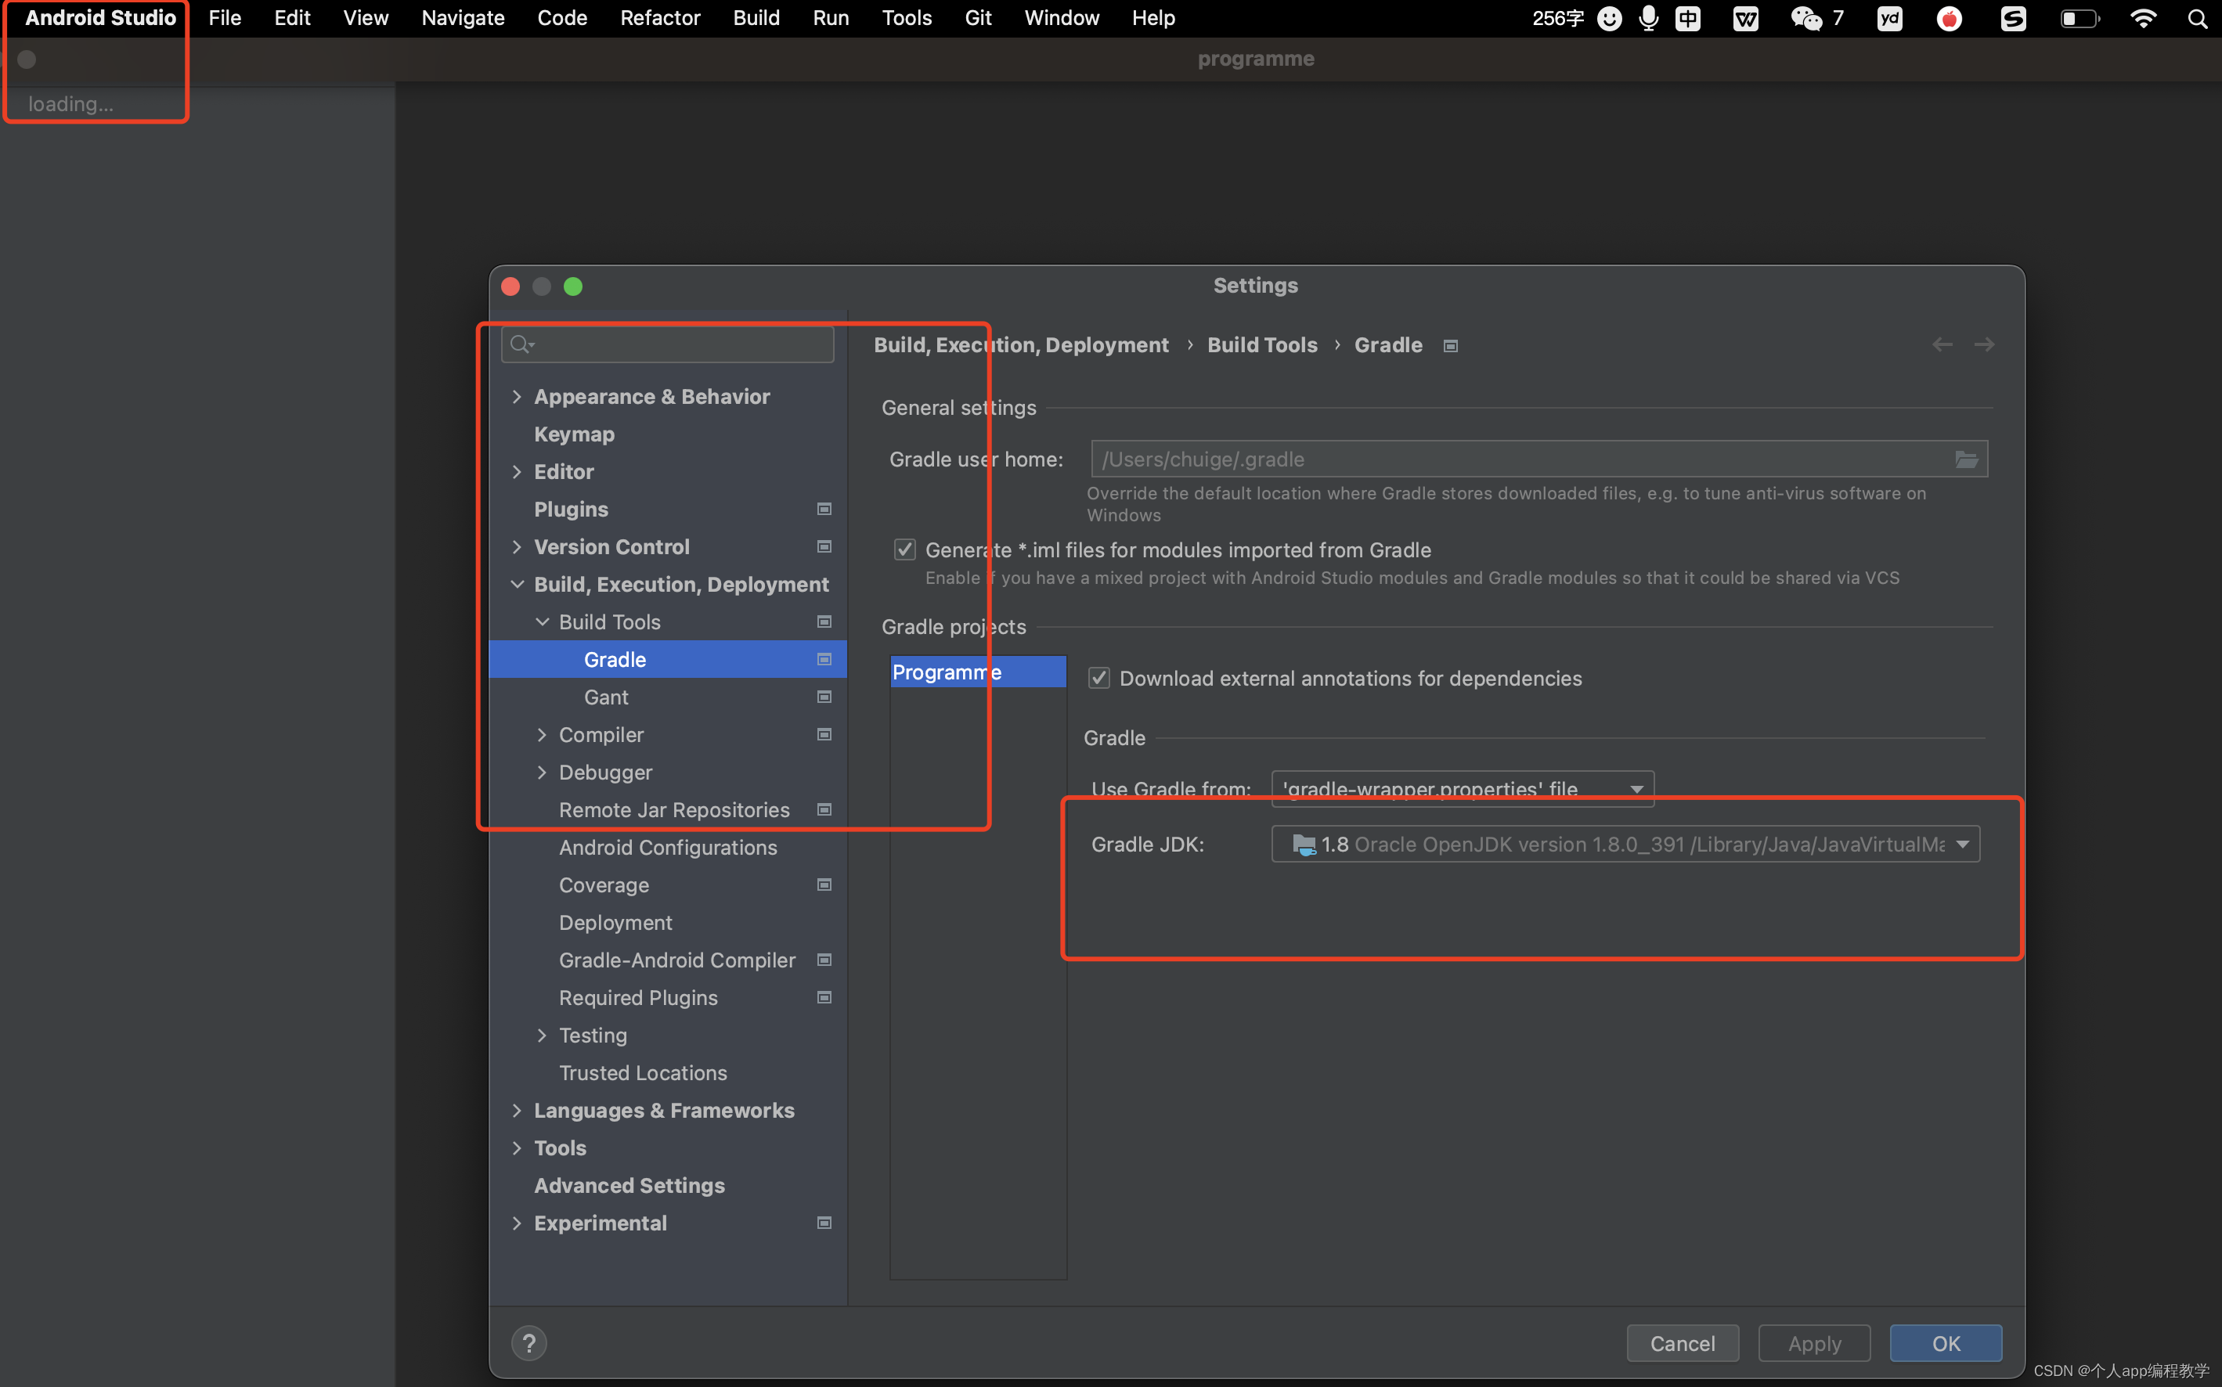Open WeChat from the macOS menu bar
Screen dimensions: 2222x1387
[x=1805, y=18]
